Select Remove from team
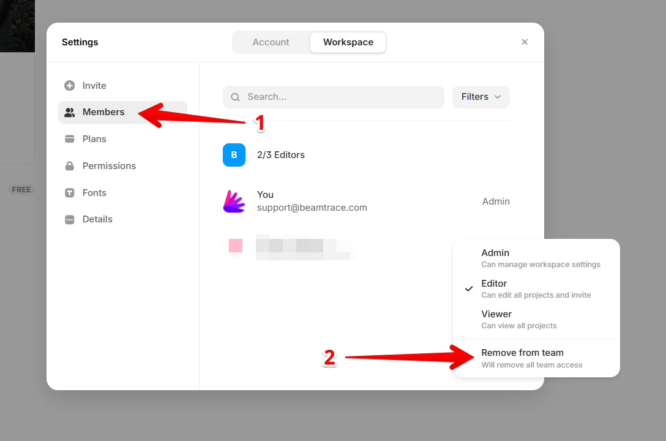This screenshot has width=666, height=441. pos(536,358)
